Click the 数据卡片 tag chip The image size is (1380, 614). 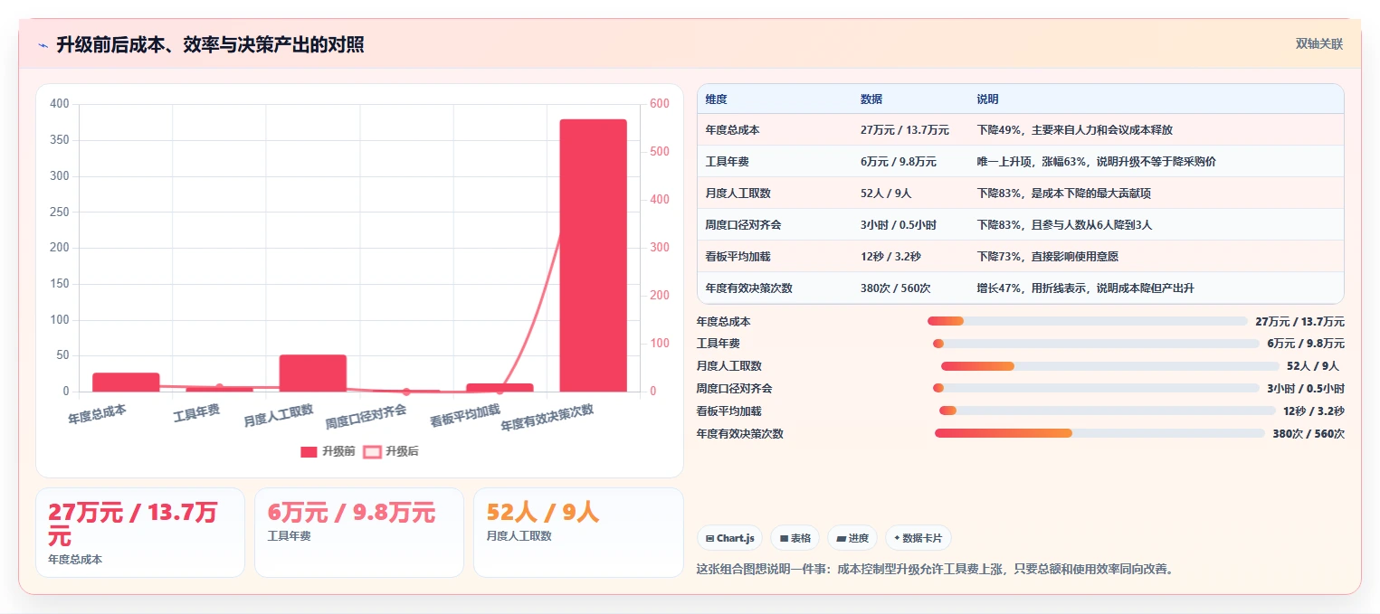(x=918, y=538)
